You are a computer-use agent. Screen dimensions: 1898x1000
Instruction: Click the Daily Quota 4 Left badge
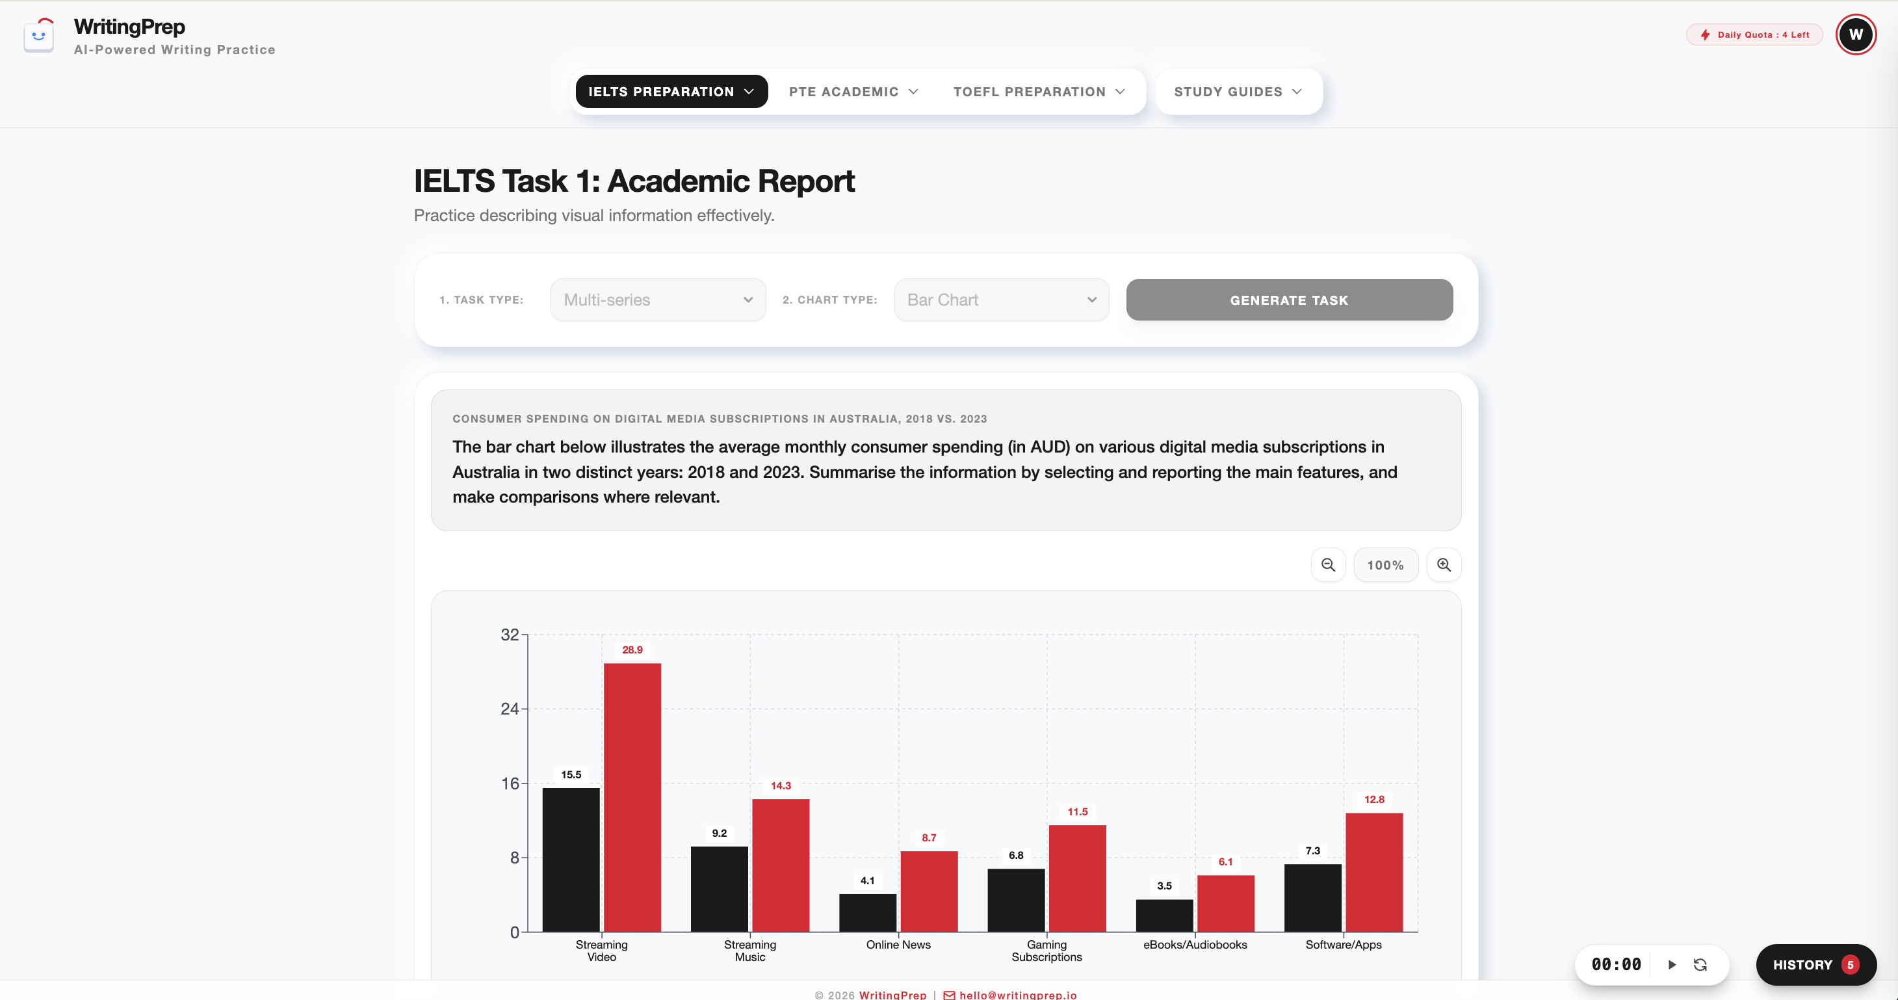coord(1754,34)
